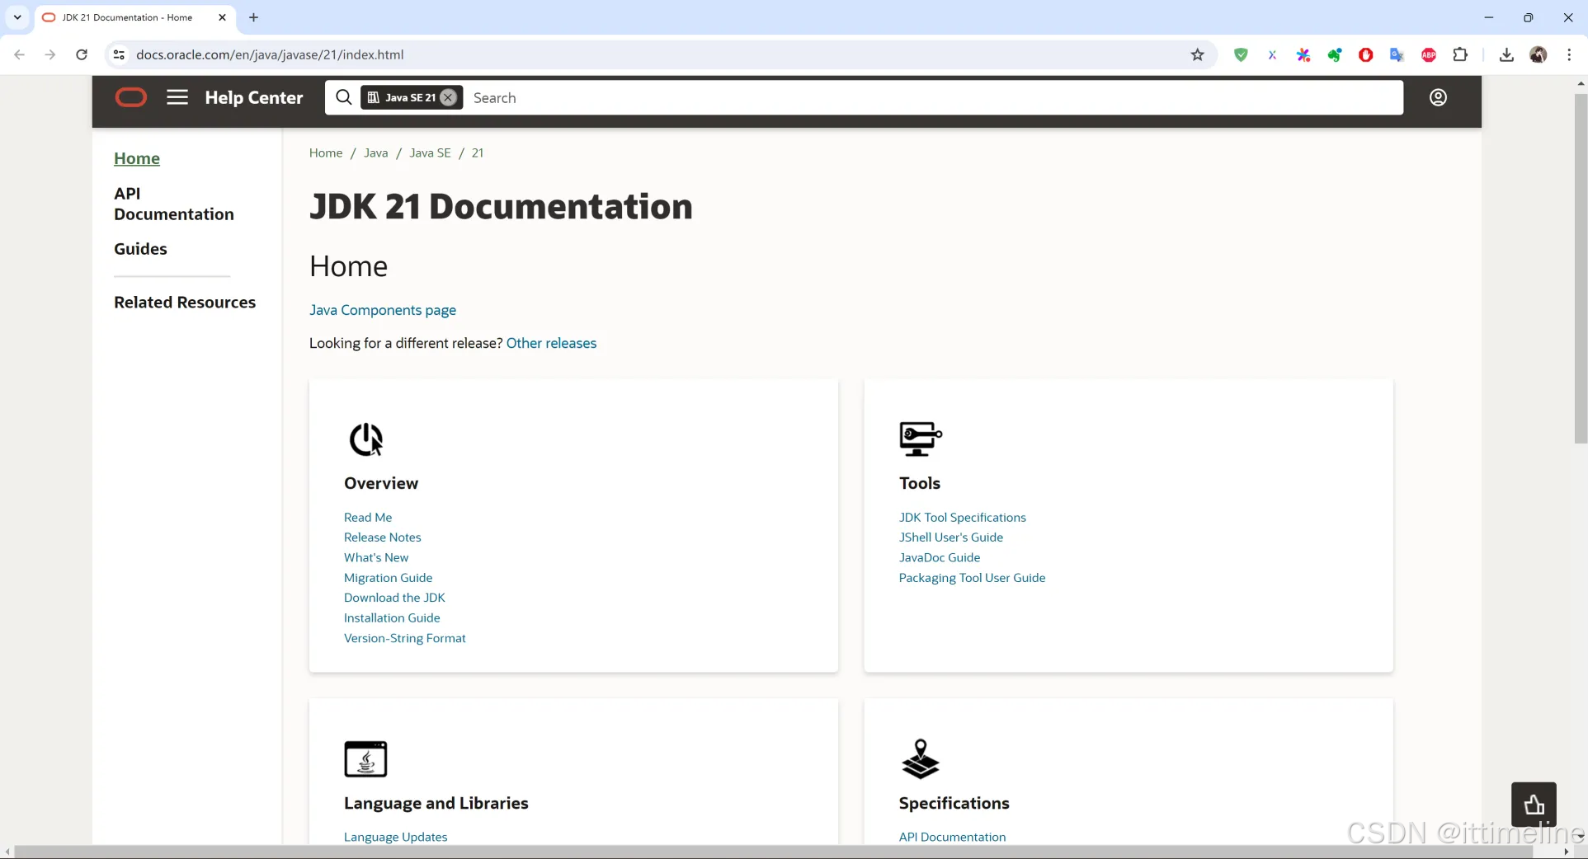Go forward to next page
The height and width of the screenshot is (859, 1588).
pos(50,54)
